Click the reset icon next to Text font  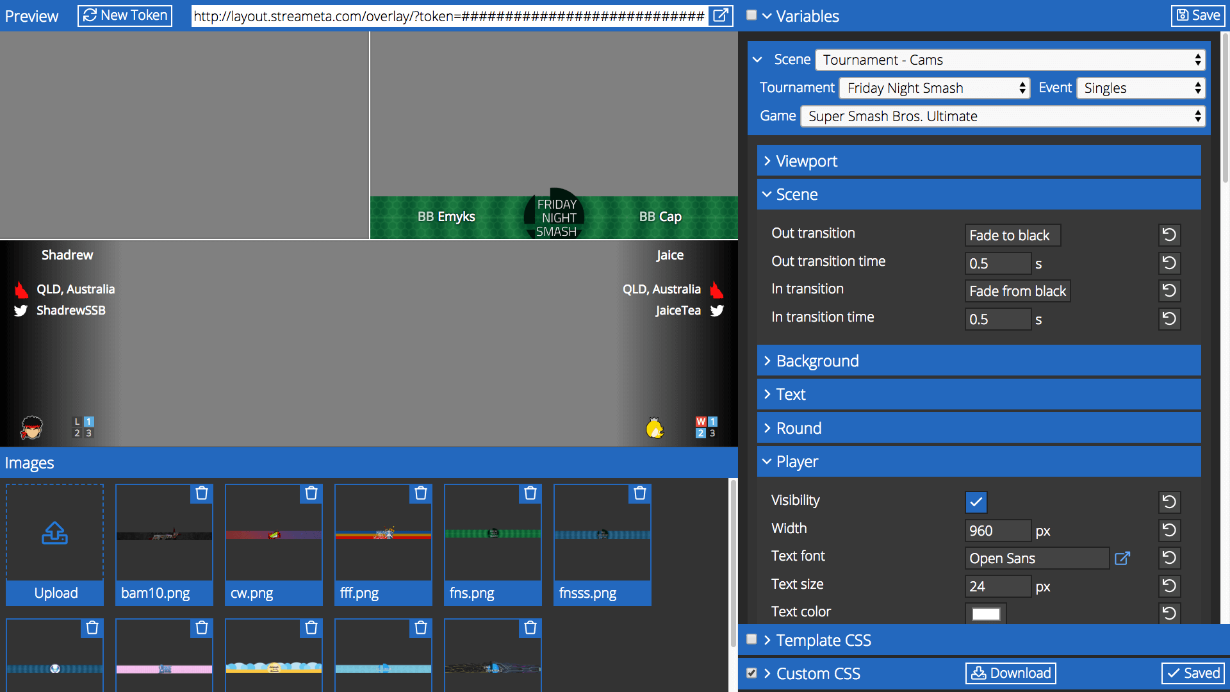[1170, 557]
